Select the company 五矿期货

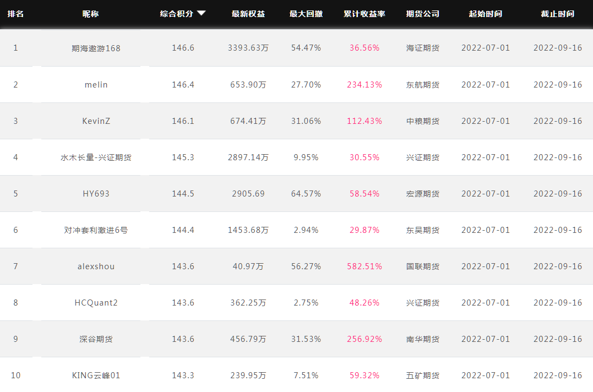(x=423, y=375)
